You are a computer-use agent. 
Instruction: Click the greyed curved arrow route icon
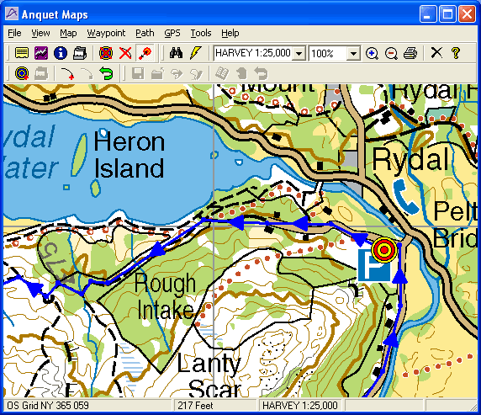[x=87, y=74]
